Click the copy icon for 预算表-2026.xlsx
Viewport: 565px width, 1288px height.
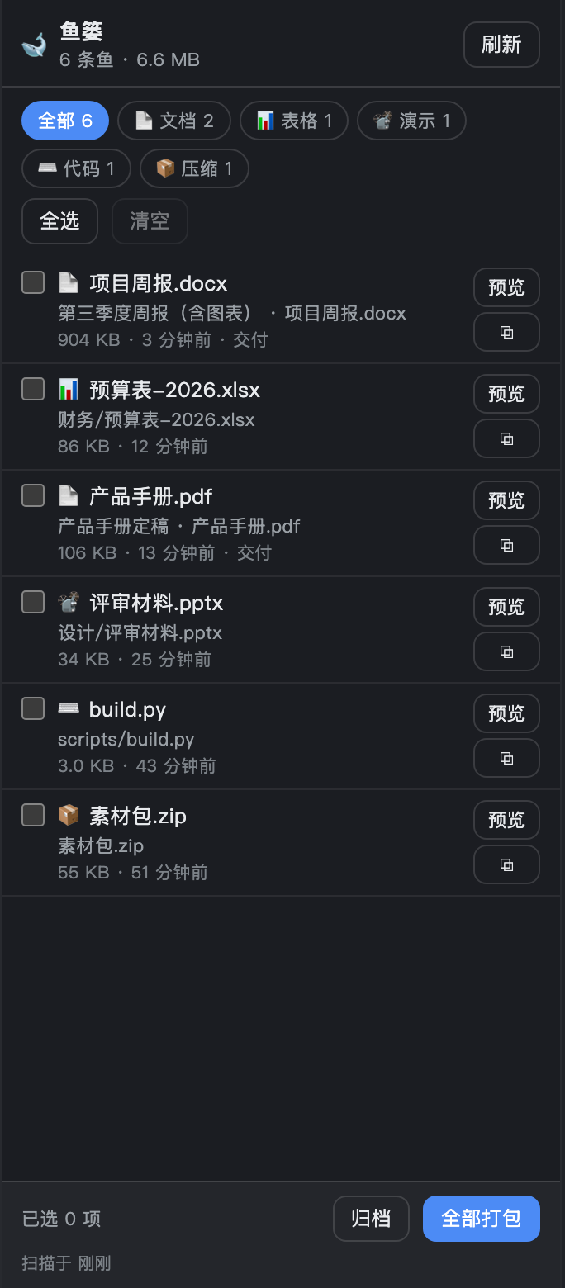506,438
